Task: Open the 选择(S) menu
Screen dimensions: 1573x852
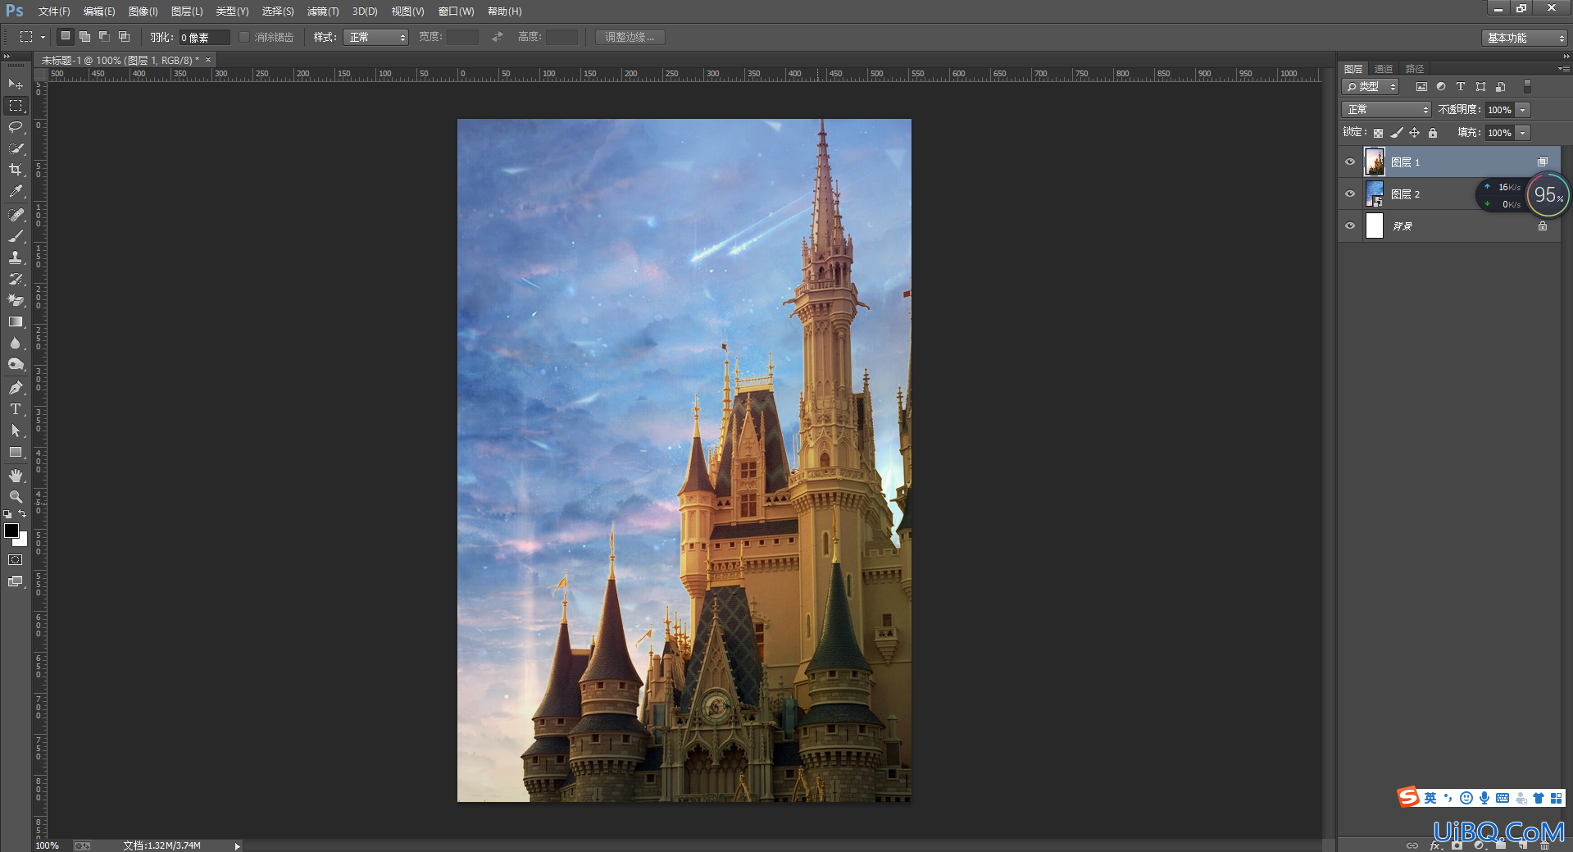Action: (x=277, y=11)
